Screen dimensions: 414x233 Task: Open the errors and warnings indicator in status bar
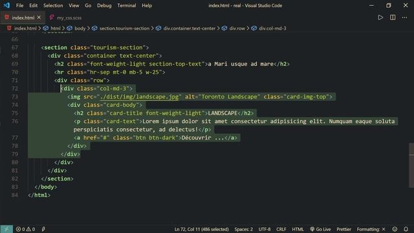[25, 229]
